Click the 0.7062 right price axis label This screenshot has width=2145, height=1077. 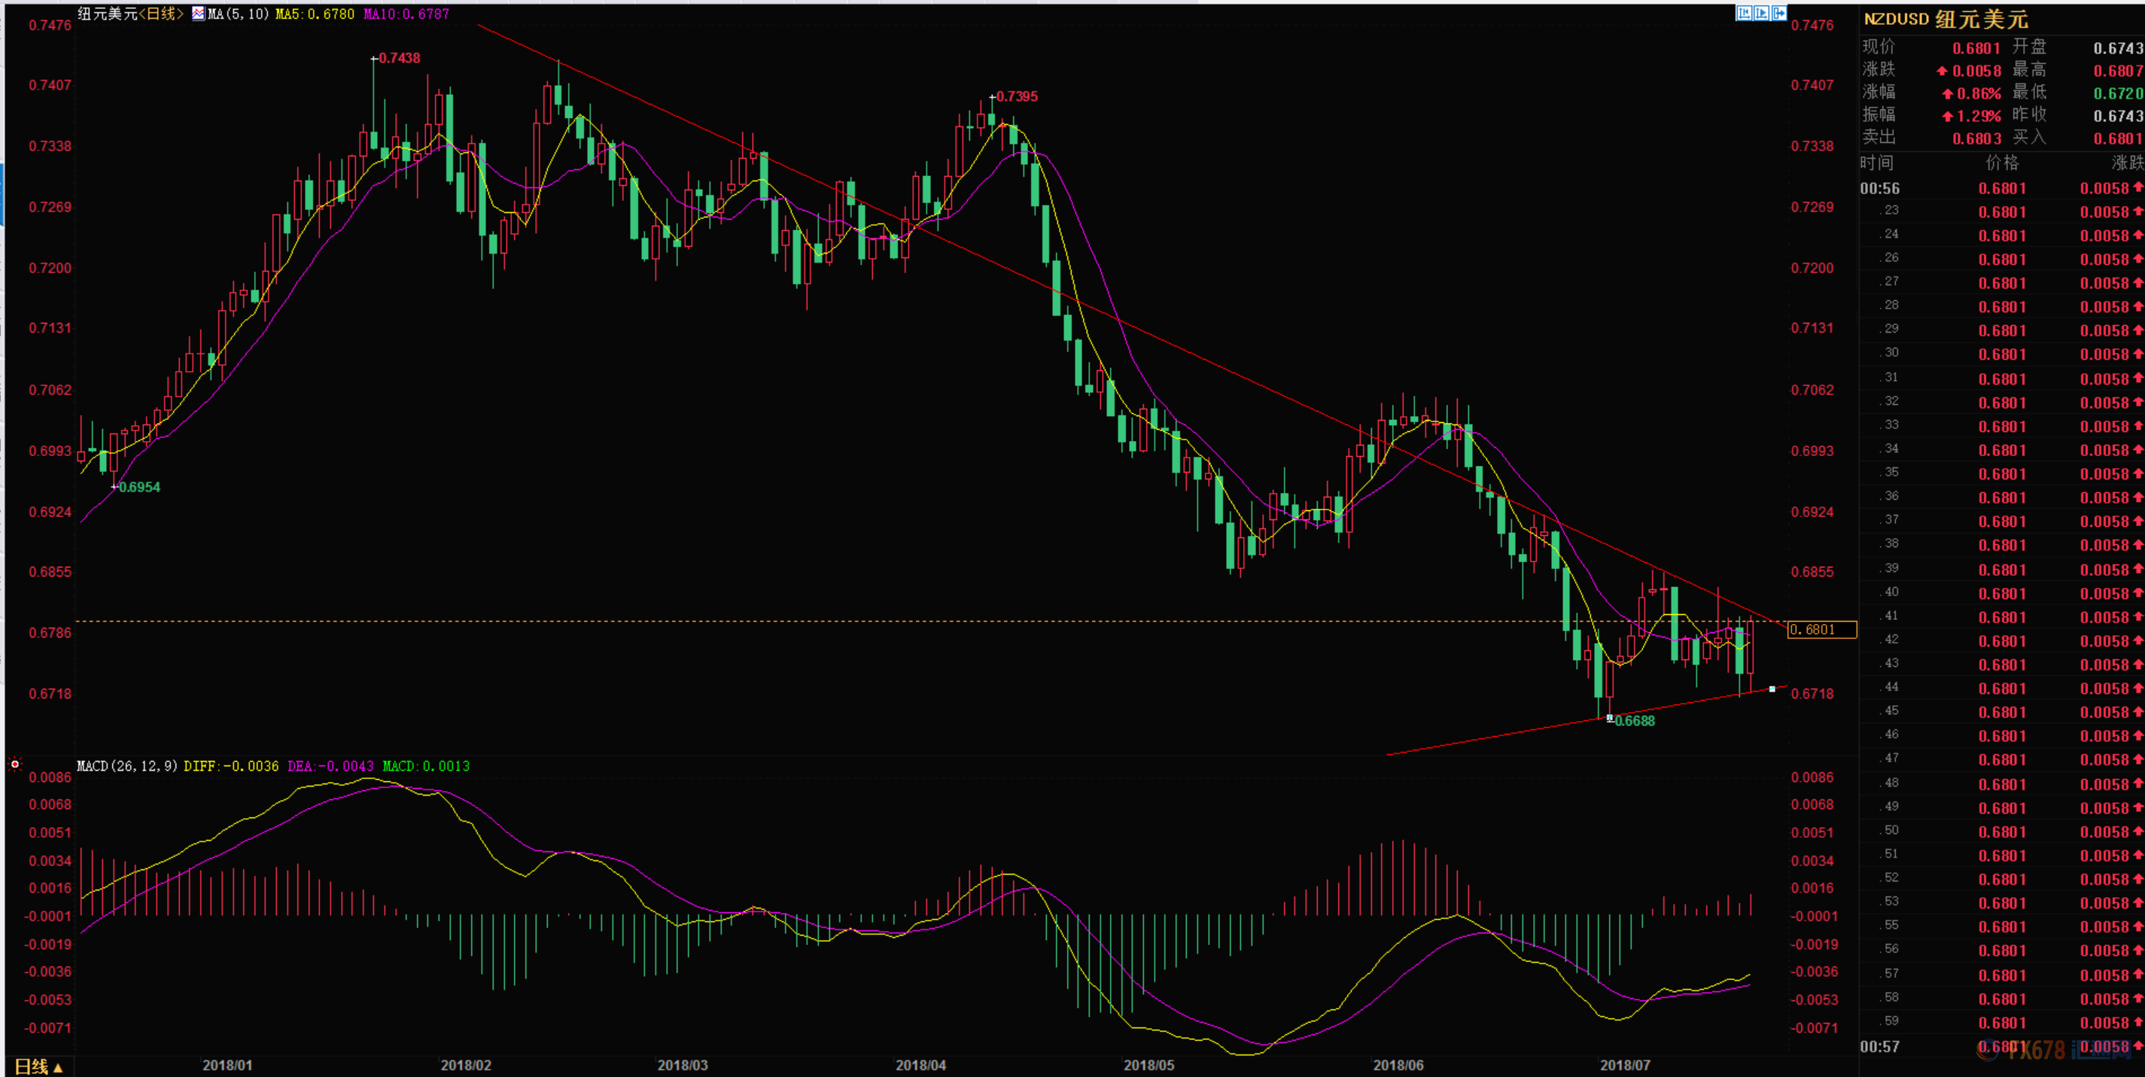click(x=1813, y=390)
